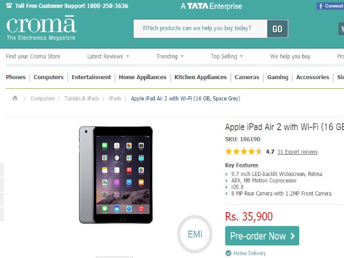344x258 pixels.
Task: Open the Computers menu category
Action: (x=49, y=77)
